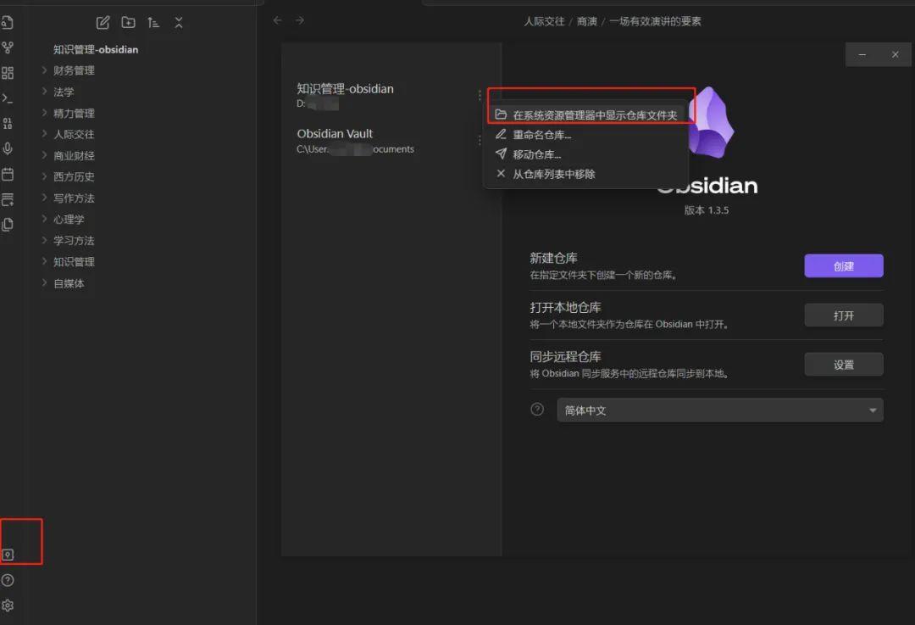The image size is (915, 625).
Task: Click the microphone audio recorder icon
Action: (x=8, y=148)
